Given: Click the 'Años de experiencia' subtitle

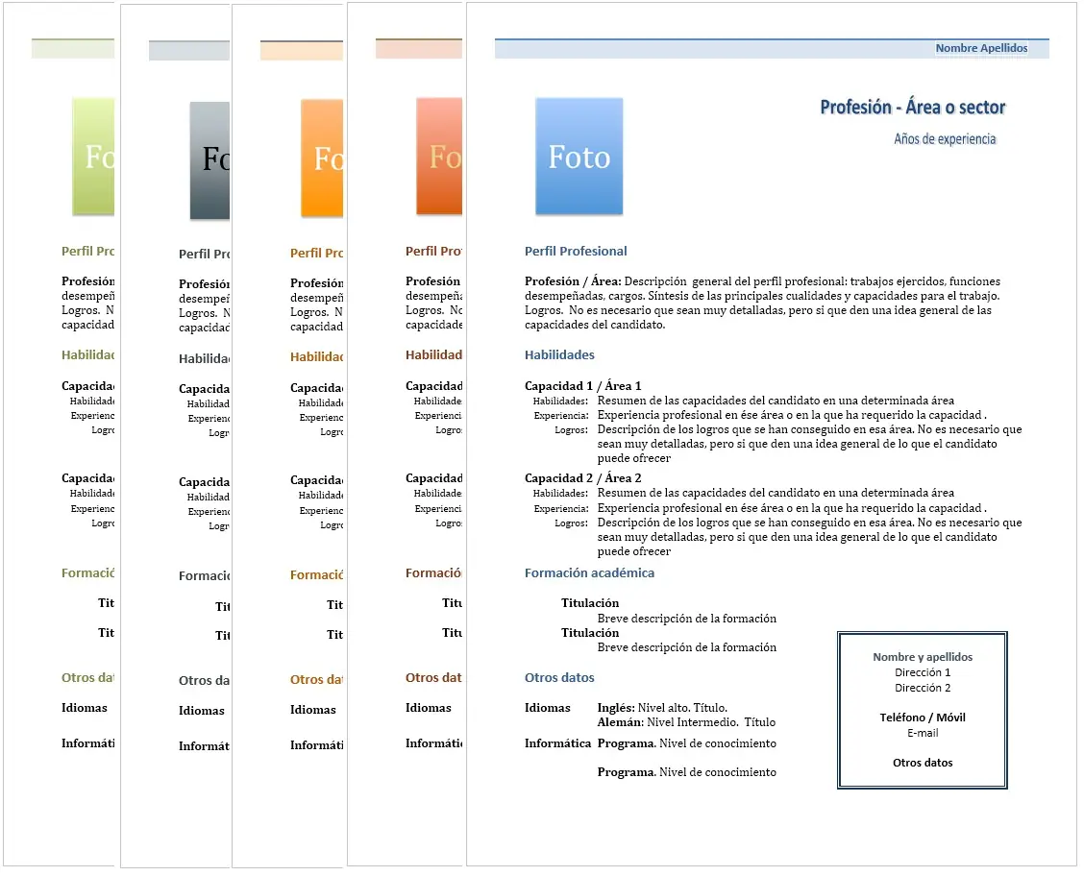Looking at the screenshot, I should pyautogui.click(x=945, y=139).
